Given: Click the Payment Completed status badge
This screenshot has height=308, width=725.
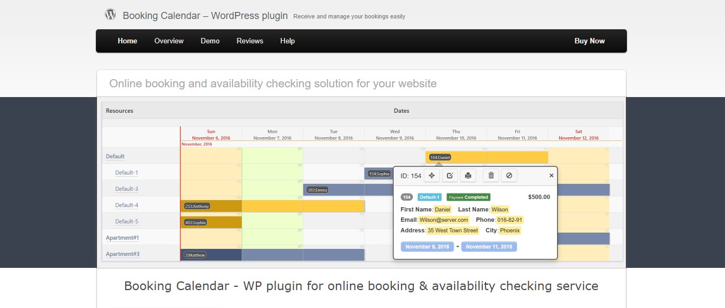Looking at the screenshot, I should coord(469,197).
